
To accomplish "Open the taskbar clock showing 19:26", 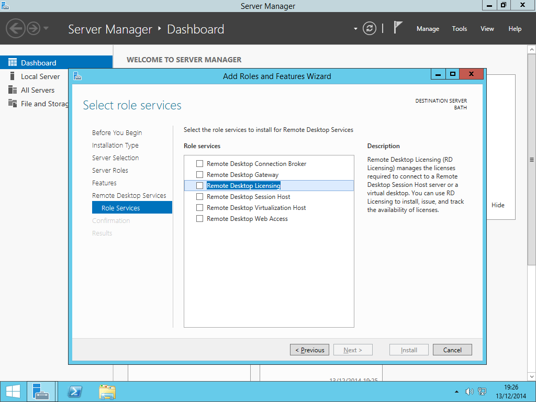I will coord(511,392).
